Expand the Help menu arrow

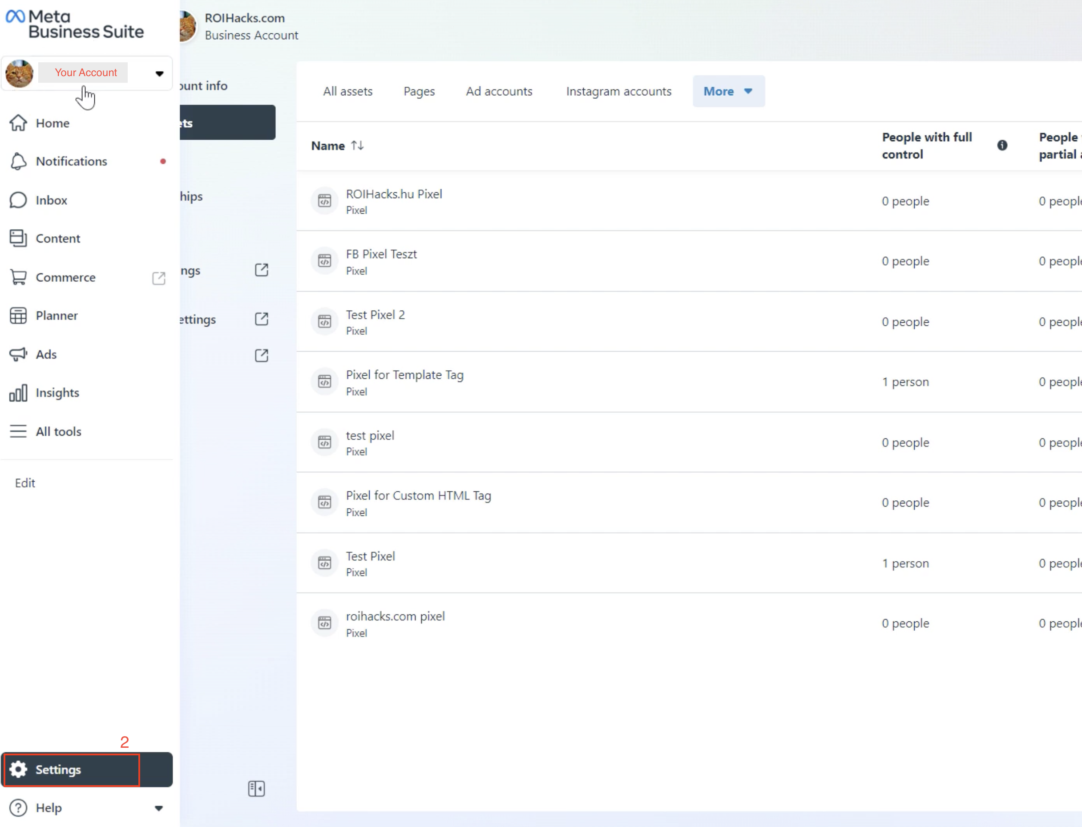[158, 808]
